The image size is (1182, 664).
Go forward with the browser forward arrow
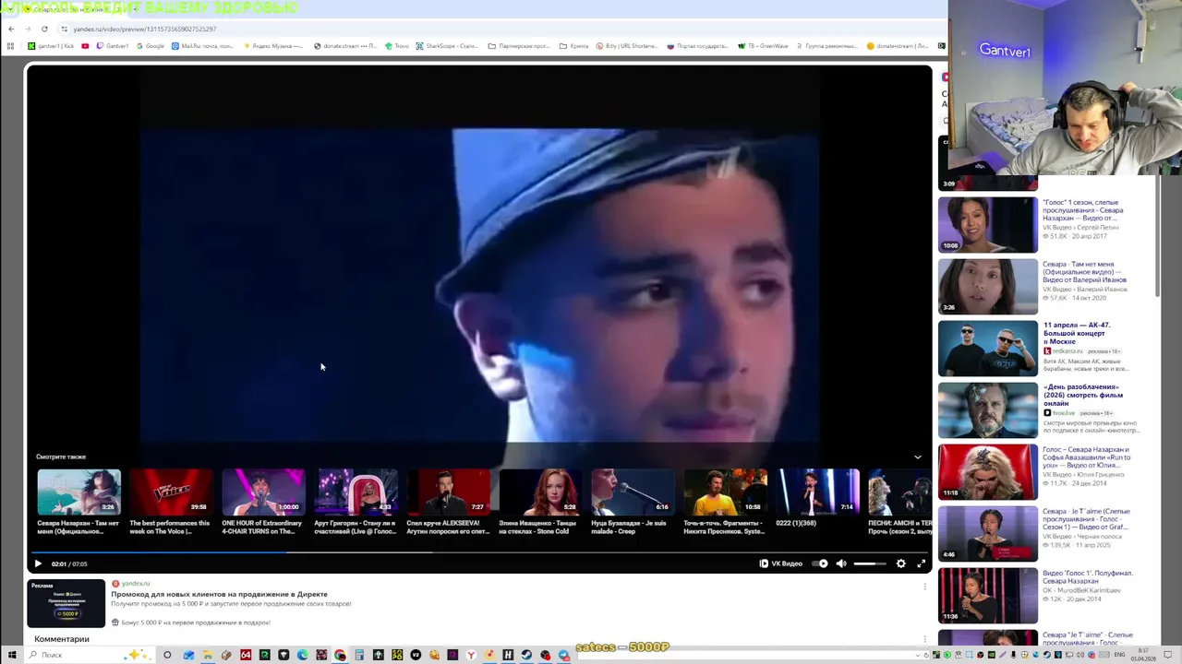tap(28, 29)
